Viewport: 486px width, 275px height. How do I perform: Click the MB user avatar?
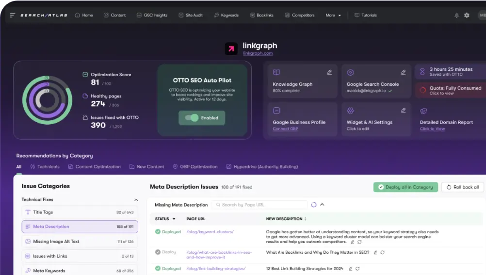coord(482,15)
